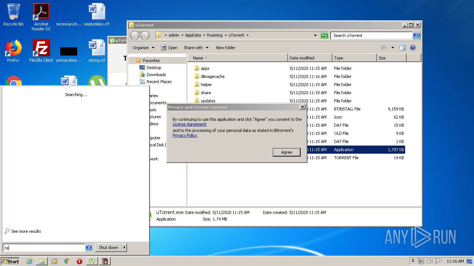Open explorer help question mark
The height and width of the screenshot is (266, 474).
point(413,48)
